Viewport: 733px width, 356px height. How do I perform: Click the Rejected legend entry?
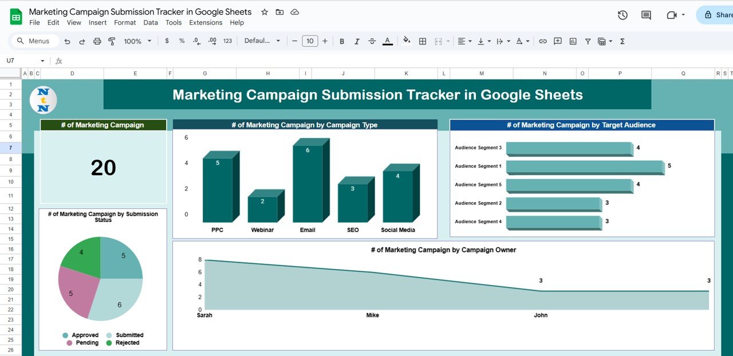(x=123, y=343)
